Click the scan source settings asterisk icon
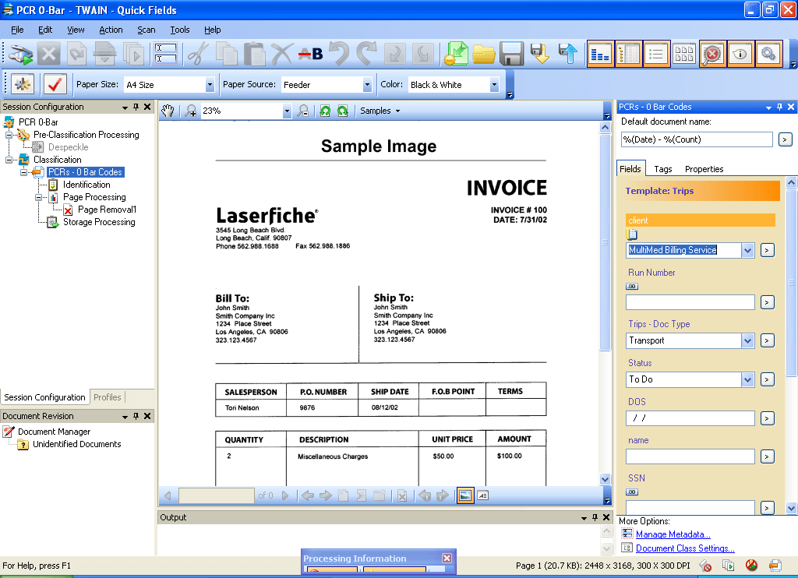Image resolution: width=798 pixels, height=578 pixels. point(23,84)
